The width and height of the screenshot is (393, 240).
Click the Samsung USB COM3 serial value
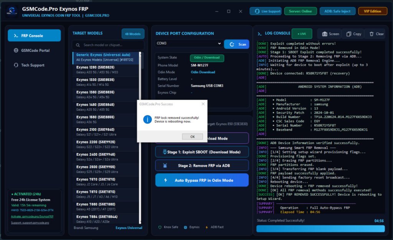[207, 86]
